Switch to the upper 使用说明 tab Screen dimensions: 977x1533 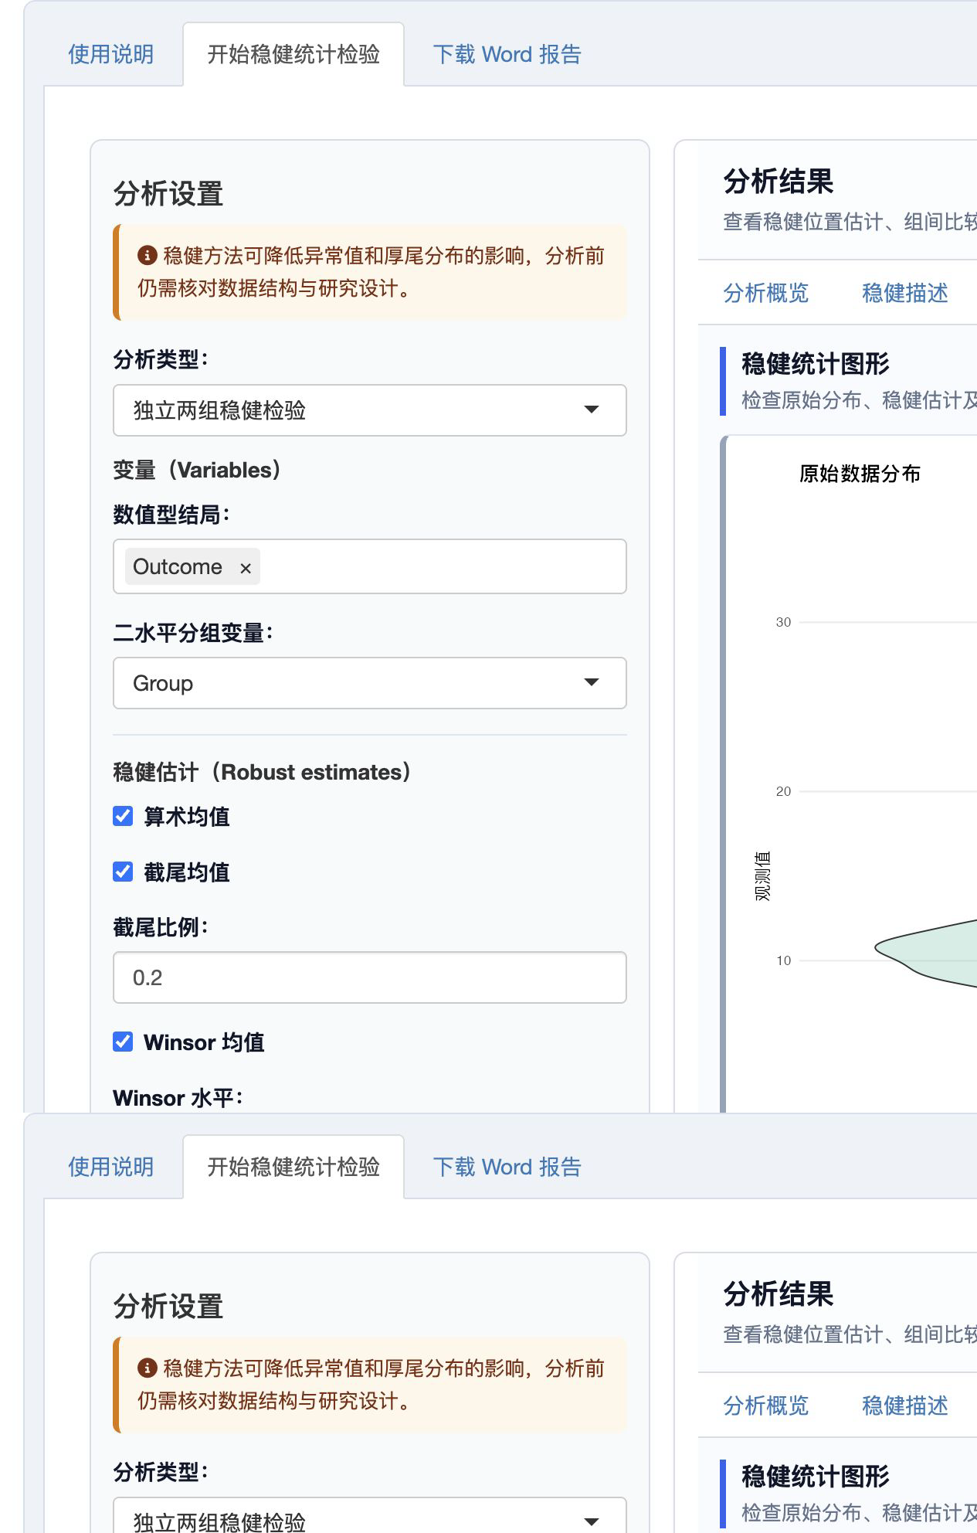tap(110, 54)
